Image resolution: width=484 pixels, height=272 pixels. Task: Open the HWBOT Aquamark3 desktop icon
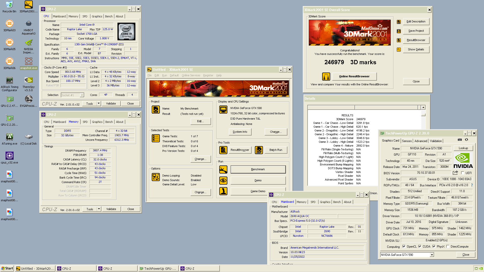(28, 27)
